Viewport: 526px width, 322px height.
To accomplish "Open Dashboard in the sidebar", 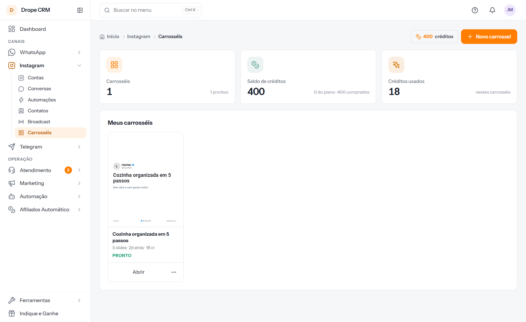I will (x=45, y=29).
